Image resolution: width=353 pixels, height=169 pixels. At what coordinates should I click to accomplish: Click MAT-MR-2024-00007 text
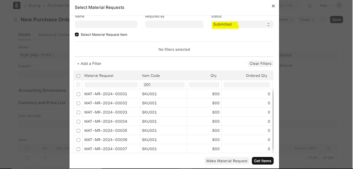pos(105,149)
